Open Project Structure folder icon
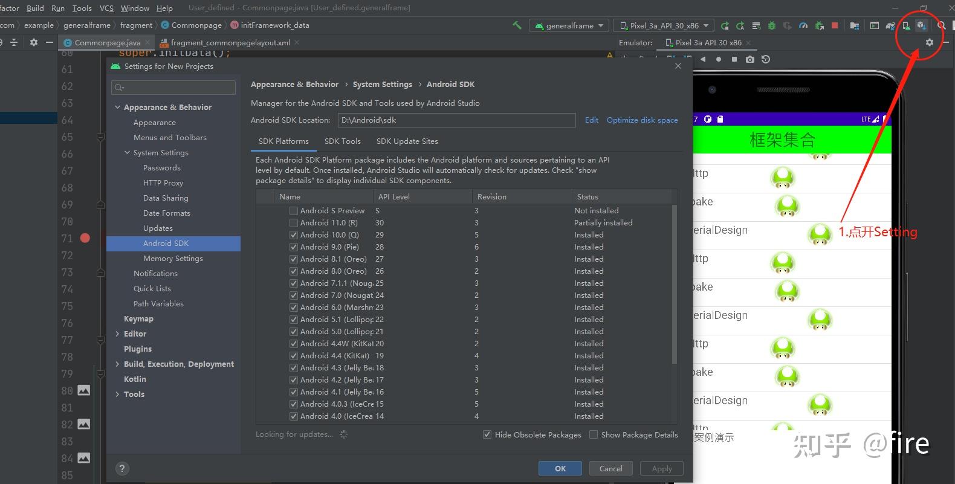The image size is (955, 484). click(x=854, y=26)
